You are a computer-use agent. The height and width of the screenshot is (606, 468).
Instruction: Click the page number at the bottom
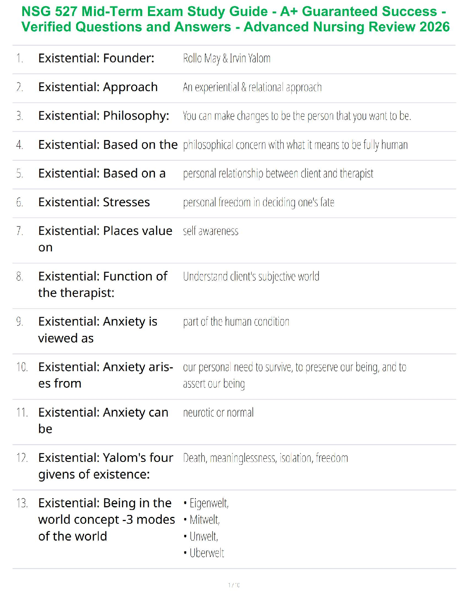[234, 585]
